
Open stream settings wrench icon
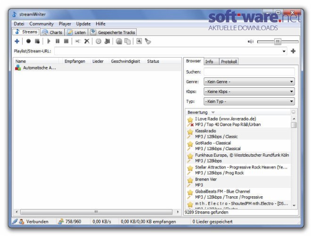click(x=139, y=41)
